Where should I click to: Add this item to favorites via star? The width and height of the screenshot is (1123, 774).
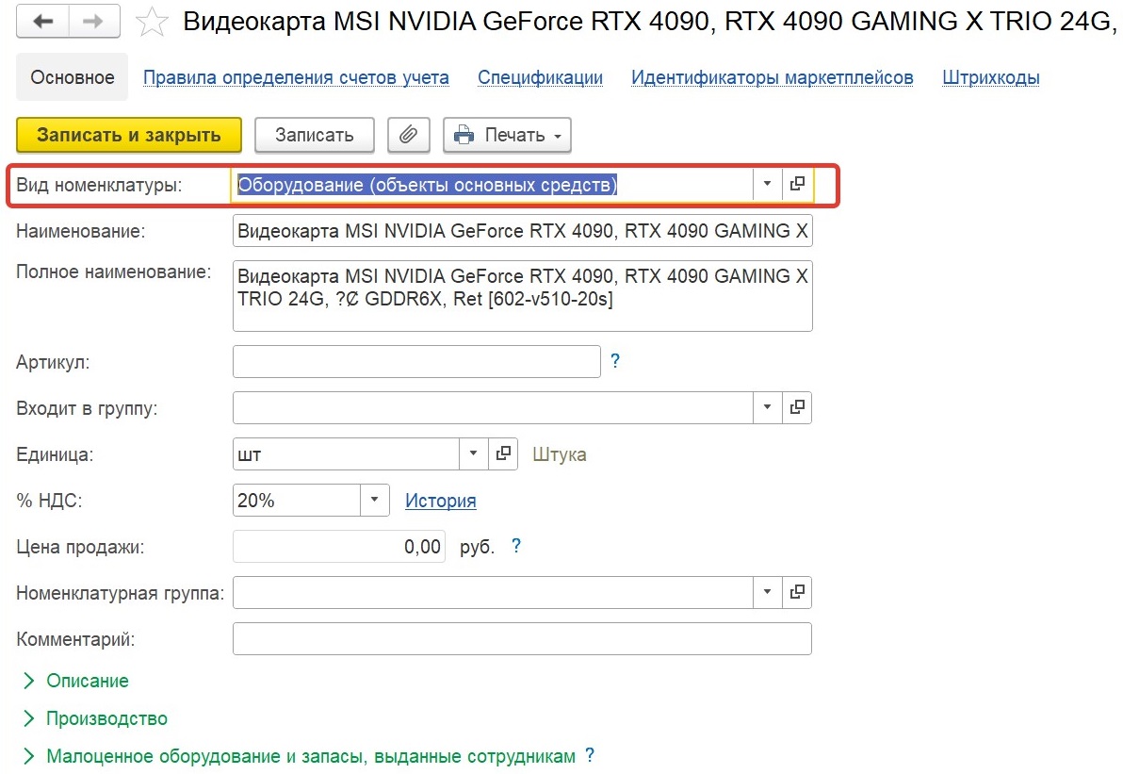pos(151,22)
